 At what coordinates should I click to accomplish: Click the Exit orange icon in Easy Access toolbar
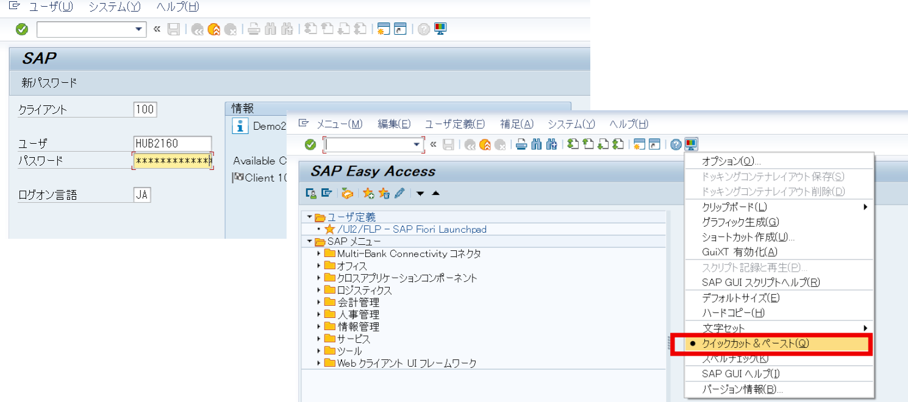coord(485,144)
